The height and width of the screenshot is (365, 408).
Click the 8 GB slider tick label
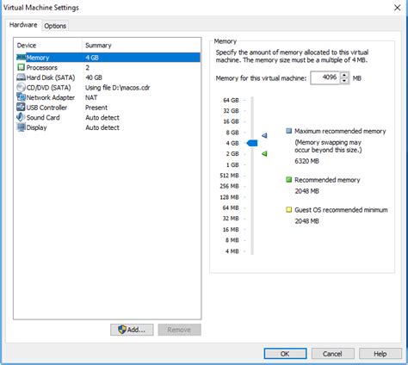click(x=232, y=133)
